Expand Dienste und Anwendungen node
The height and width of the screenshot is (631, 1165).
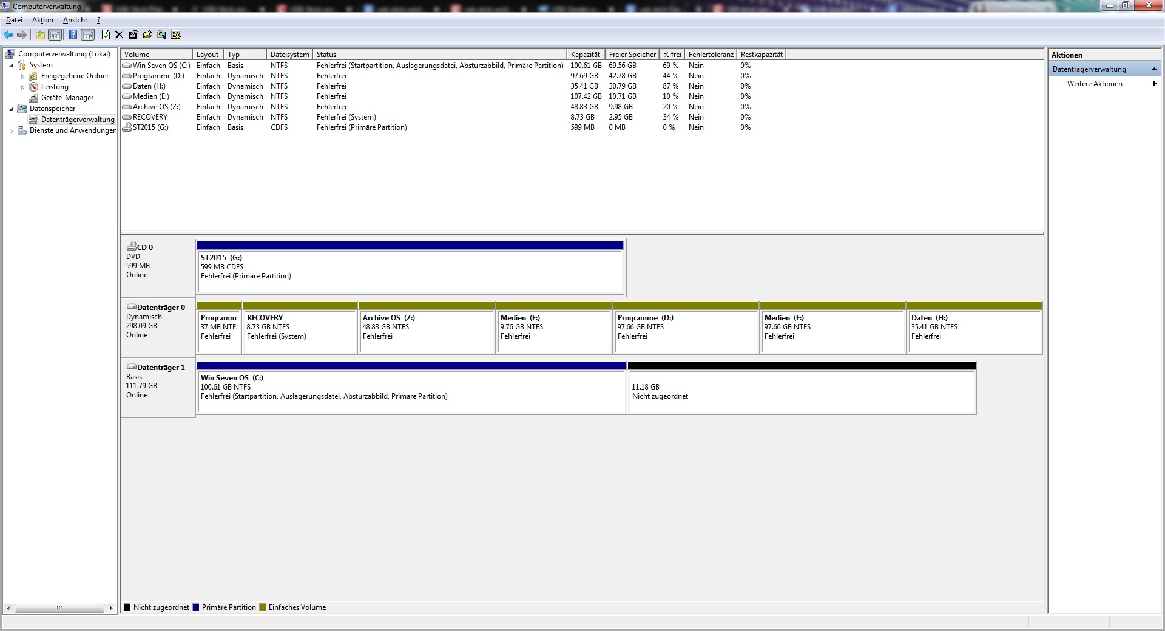pos(11,131)
